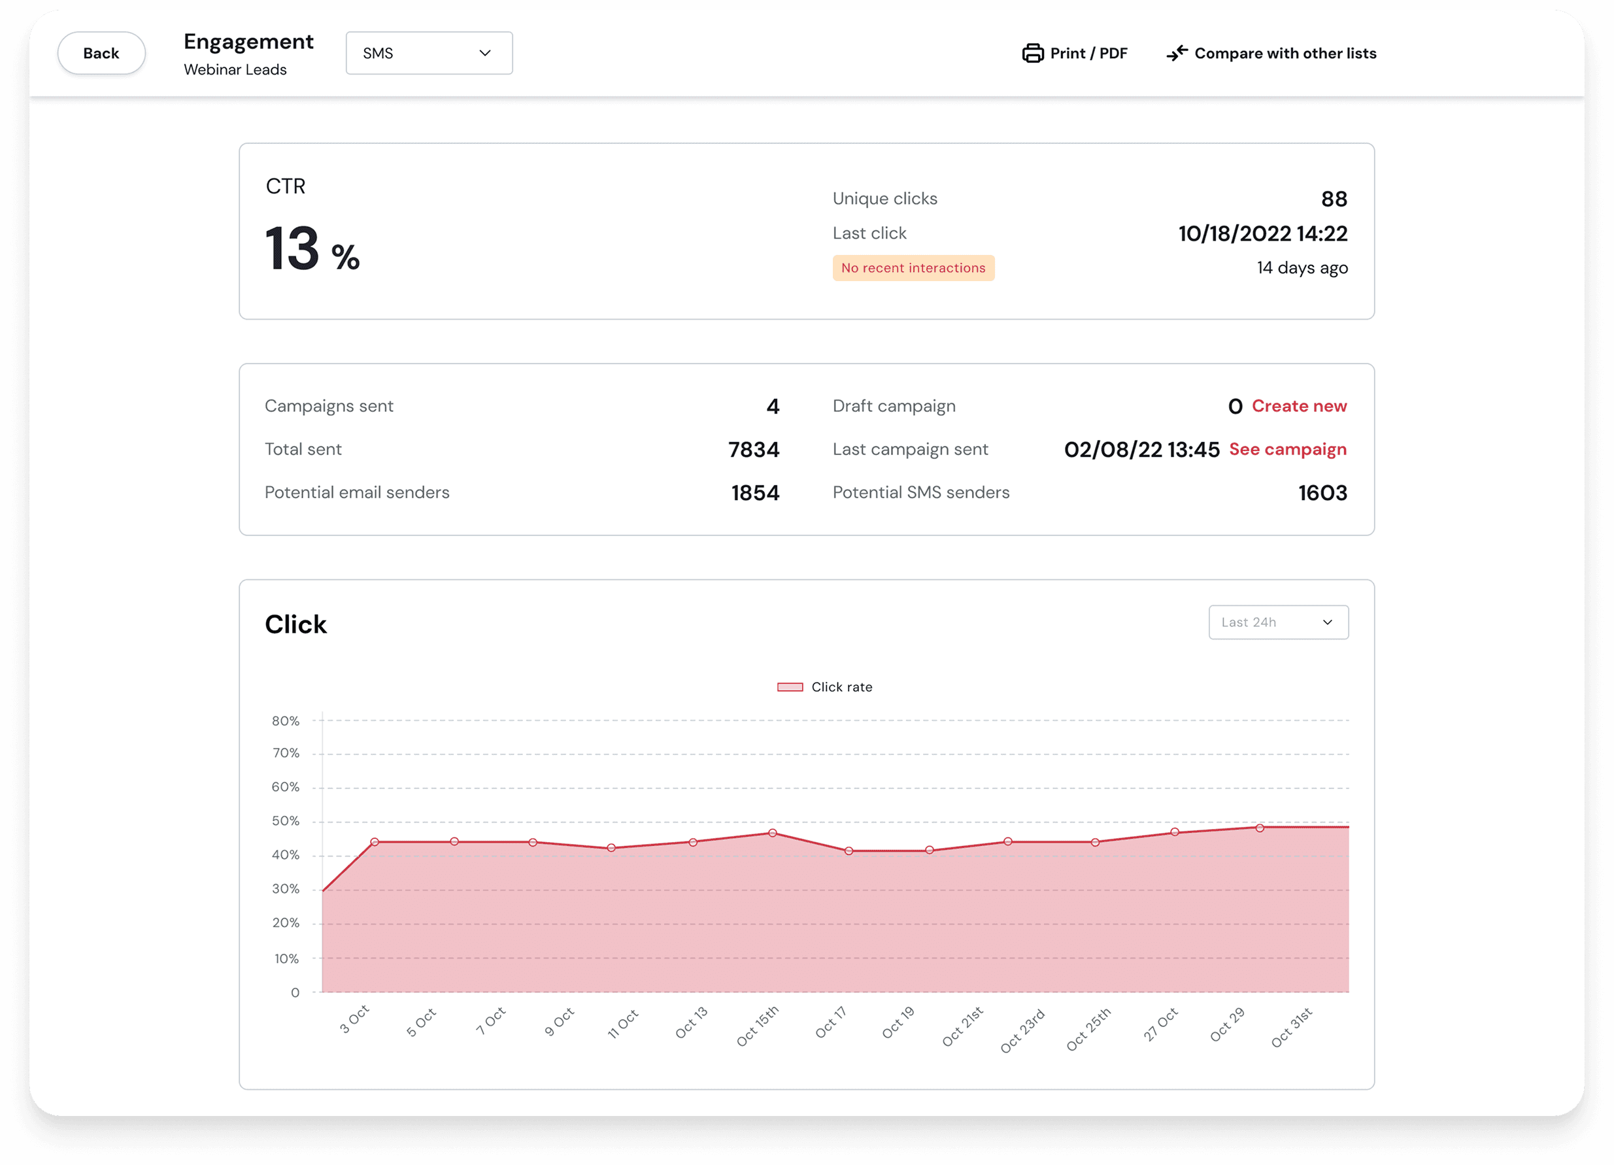Toggle the Click rate legend swatch
Viewport: 1614px width, 1165px height.
point(790,688)
